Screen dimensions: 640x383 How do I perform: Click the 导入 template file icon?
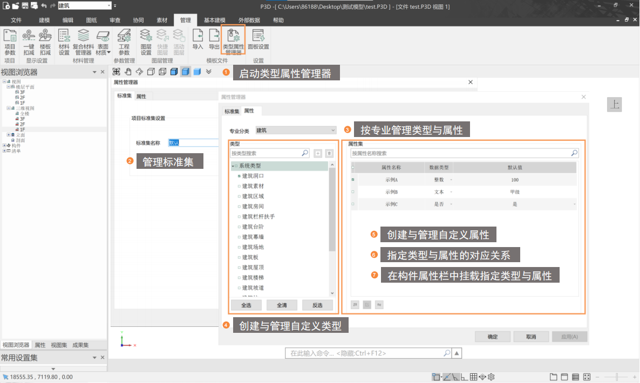[198, 39]
